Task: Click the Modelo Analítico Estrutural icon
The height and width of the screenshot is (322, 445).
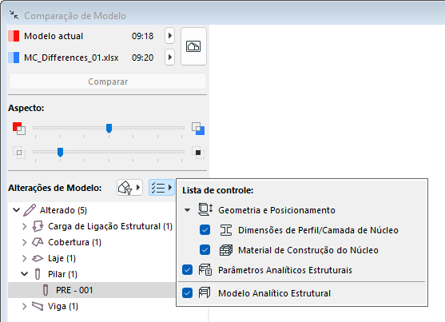Action: (x=205, y=292)
